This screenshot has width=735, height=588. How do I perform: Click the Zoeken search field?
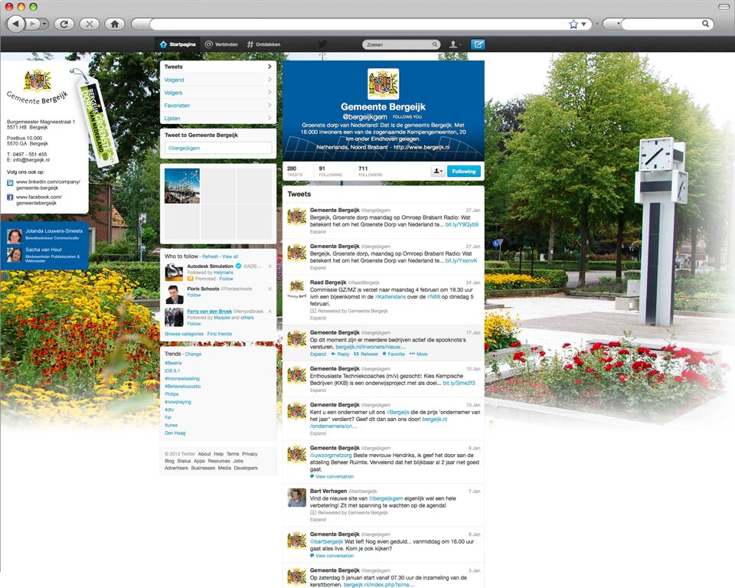(400, 44)
